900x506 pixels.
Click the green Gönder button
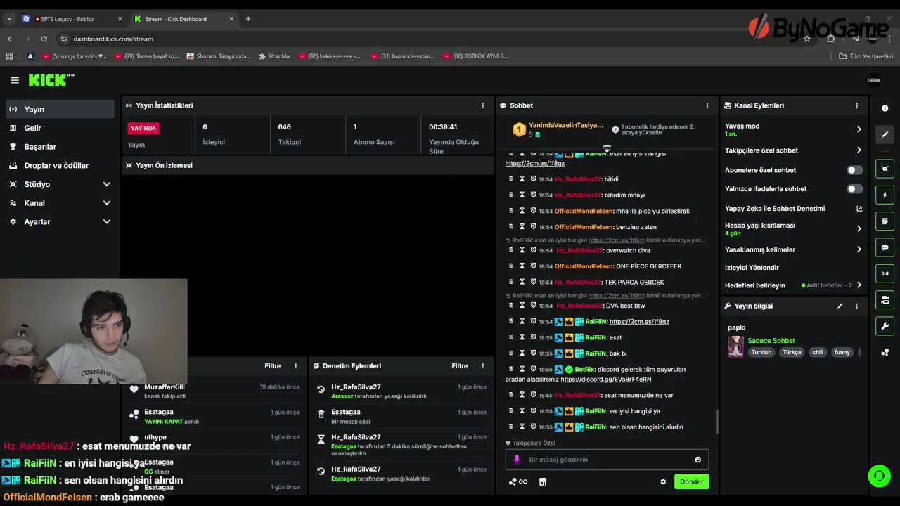point(691,482)
